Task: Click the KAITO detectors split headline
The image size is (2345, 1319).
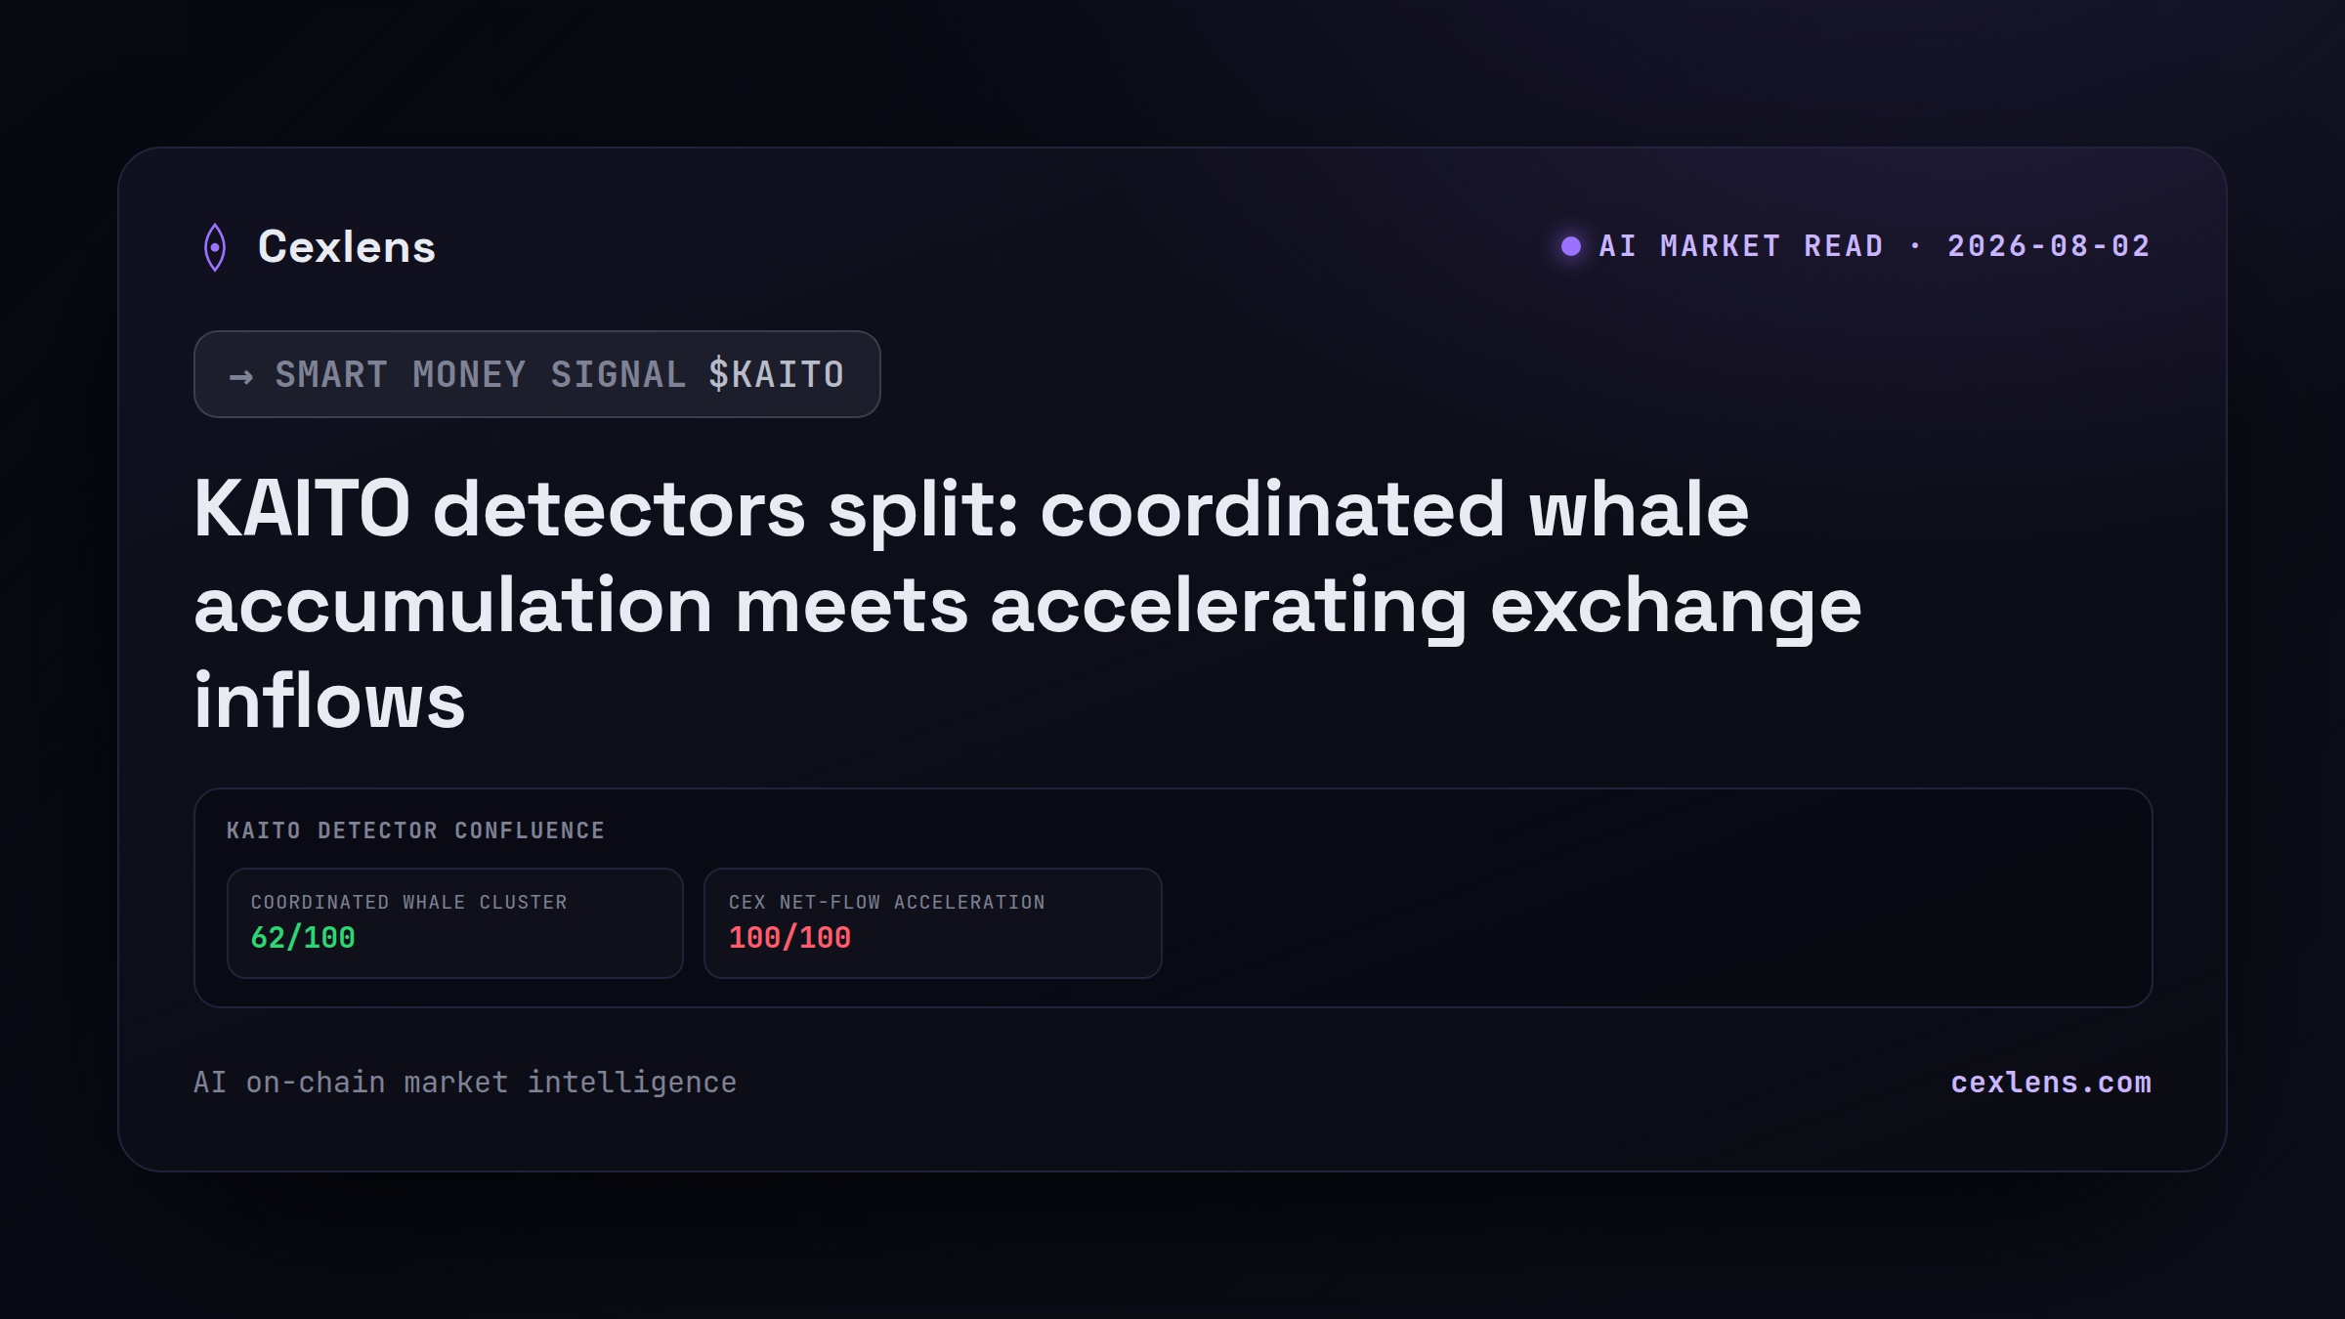Action: click(1028, 604)
